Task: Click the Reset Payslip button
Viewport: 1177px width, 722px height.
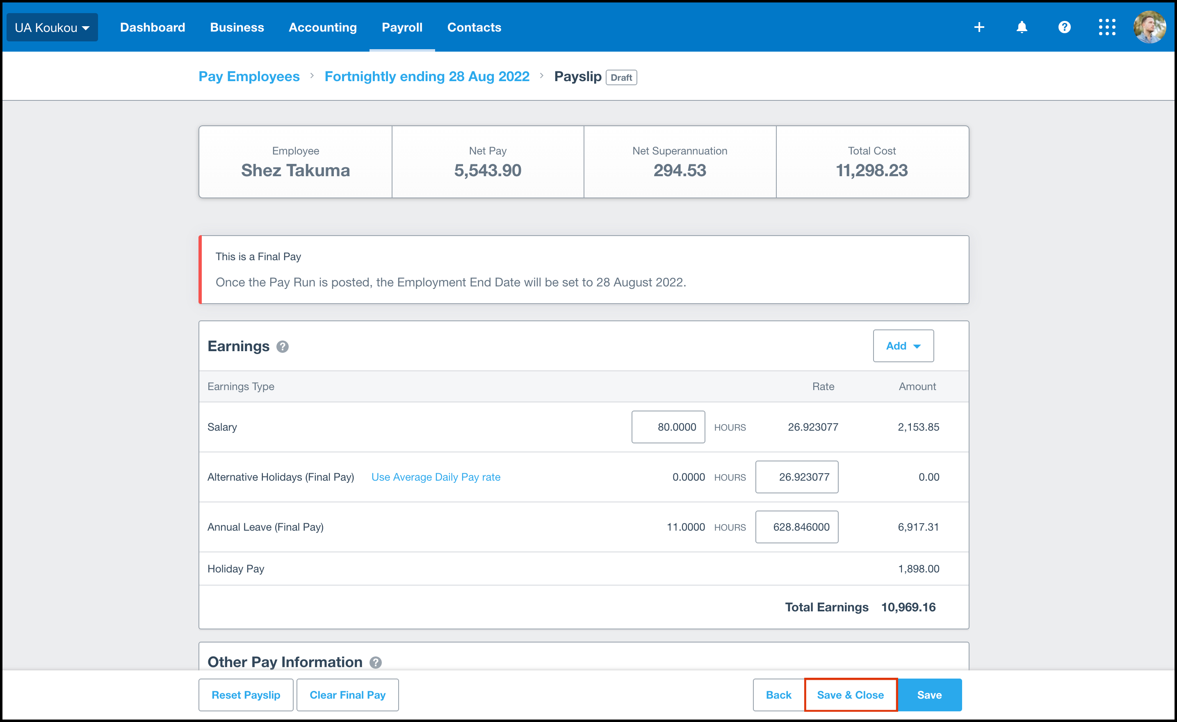Action: pos(246,695)
